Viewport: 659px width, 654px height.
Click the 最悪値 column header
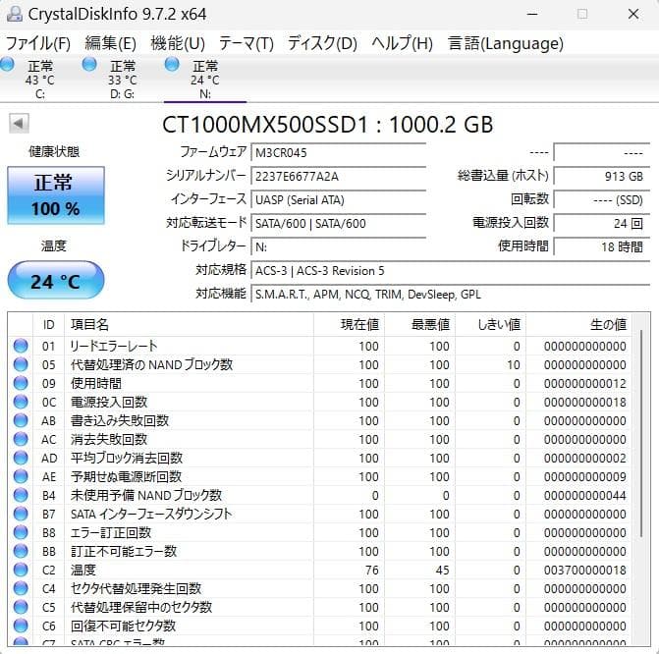[x=419, y=324]
